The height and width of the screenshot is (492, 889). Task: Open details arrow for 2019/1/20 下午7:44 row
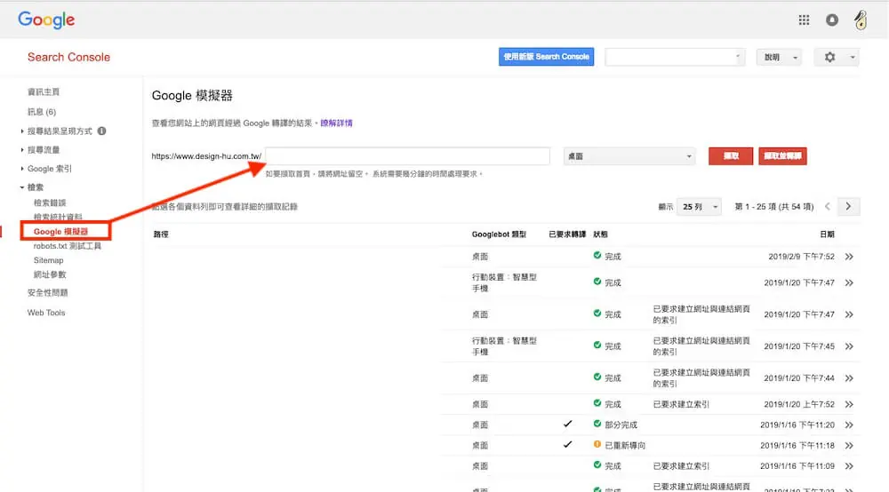coord(849,377)
